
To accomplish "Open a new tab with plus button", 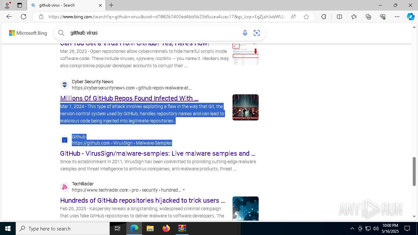I will [x=111, y=5].
